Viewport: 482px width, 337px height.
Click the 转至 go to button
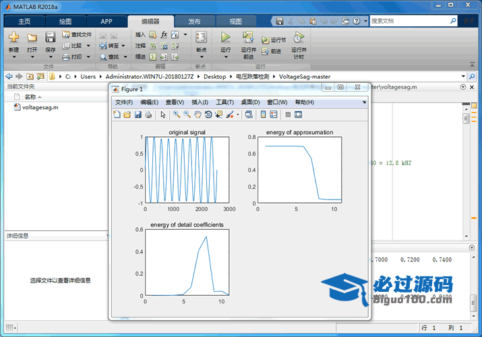coord(109,46)
